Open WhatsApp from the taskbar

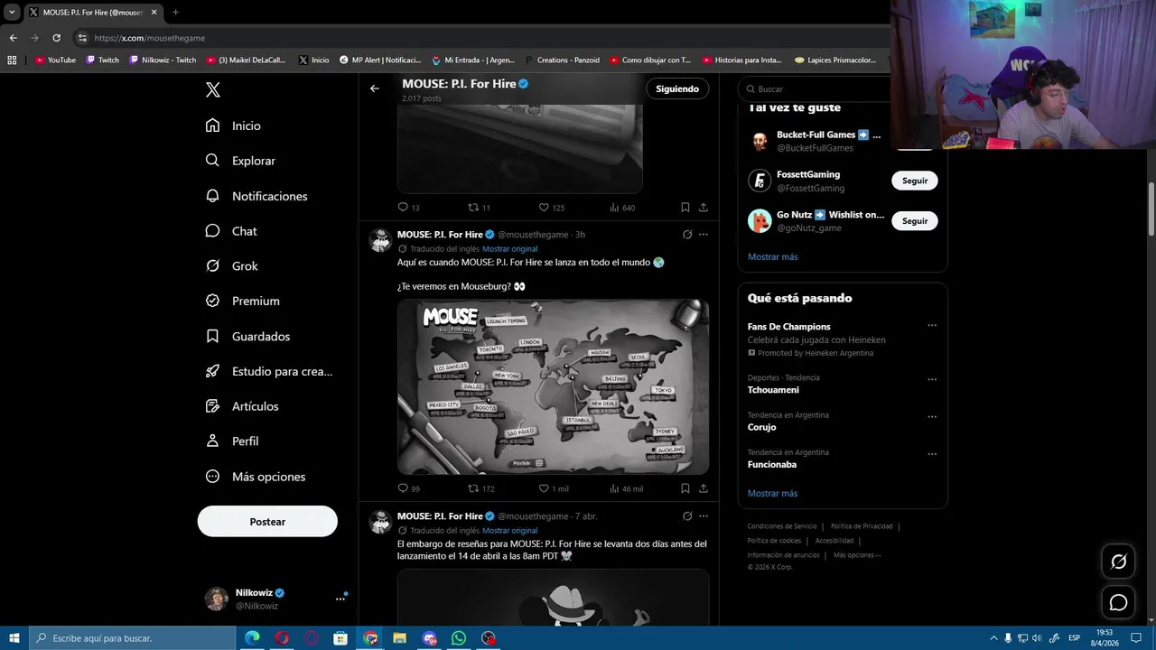click(x=459, y=638)
